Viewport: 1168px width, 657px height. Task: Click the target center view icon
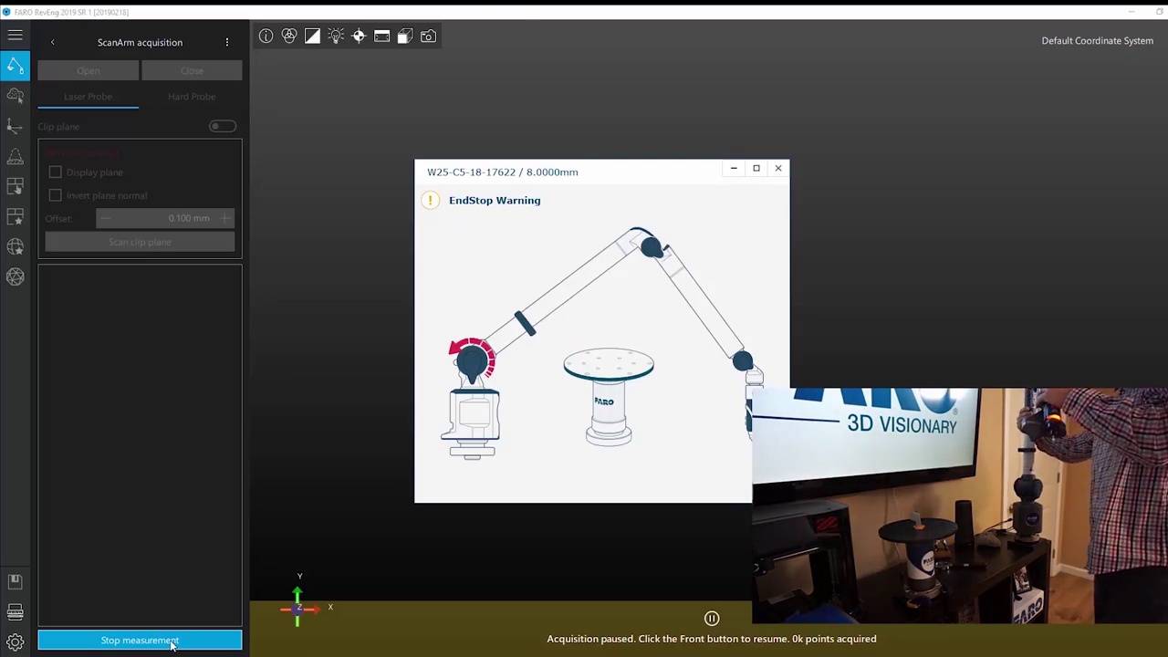coord(359,36)
